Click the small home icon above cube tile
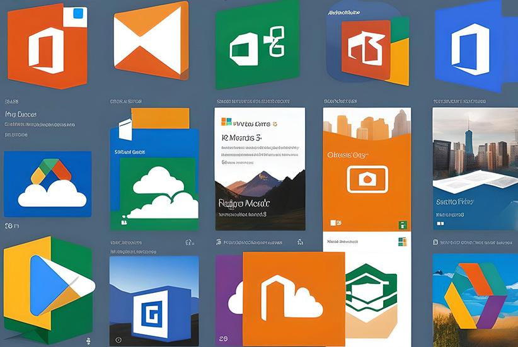 tap(188, 242)
